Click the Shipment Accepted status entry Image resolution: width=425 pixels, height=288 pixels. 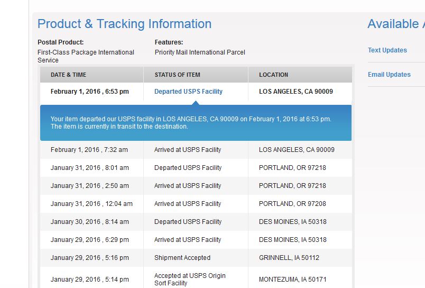tap(182, 258)
